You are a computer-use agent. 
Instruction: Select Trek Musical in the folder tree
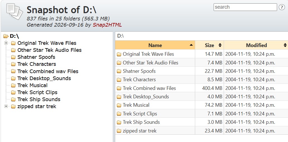[32, 85]
